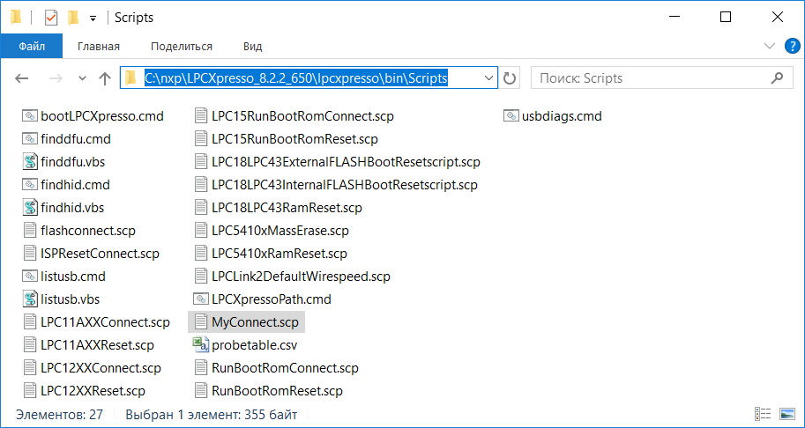Open the Quick Access Toolbar customize dropdown
The width and height of the screenshot is (805, 428).
click(93, 18)
